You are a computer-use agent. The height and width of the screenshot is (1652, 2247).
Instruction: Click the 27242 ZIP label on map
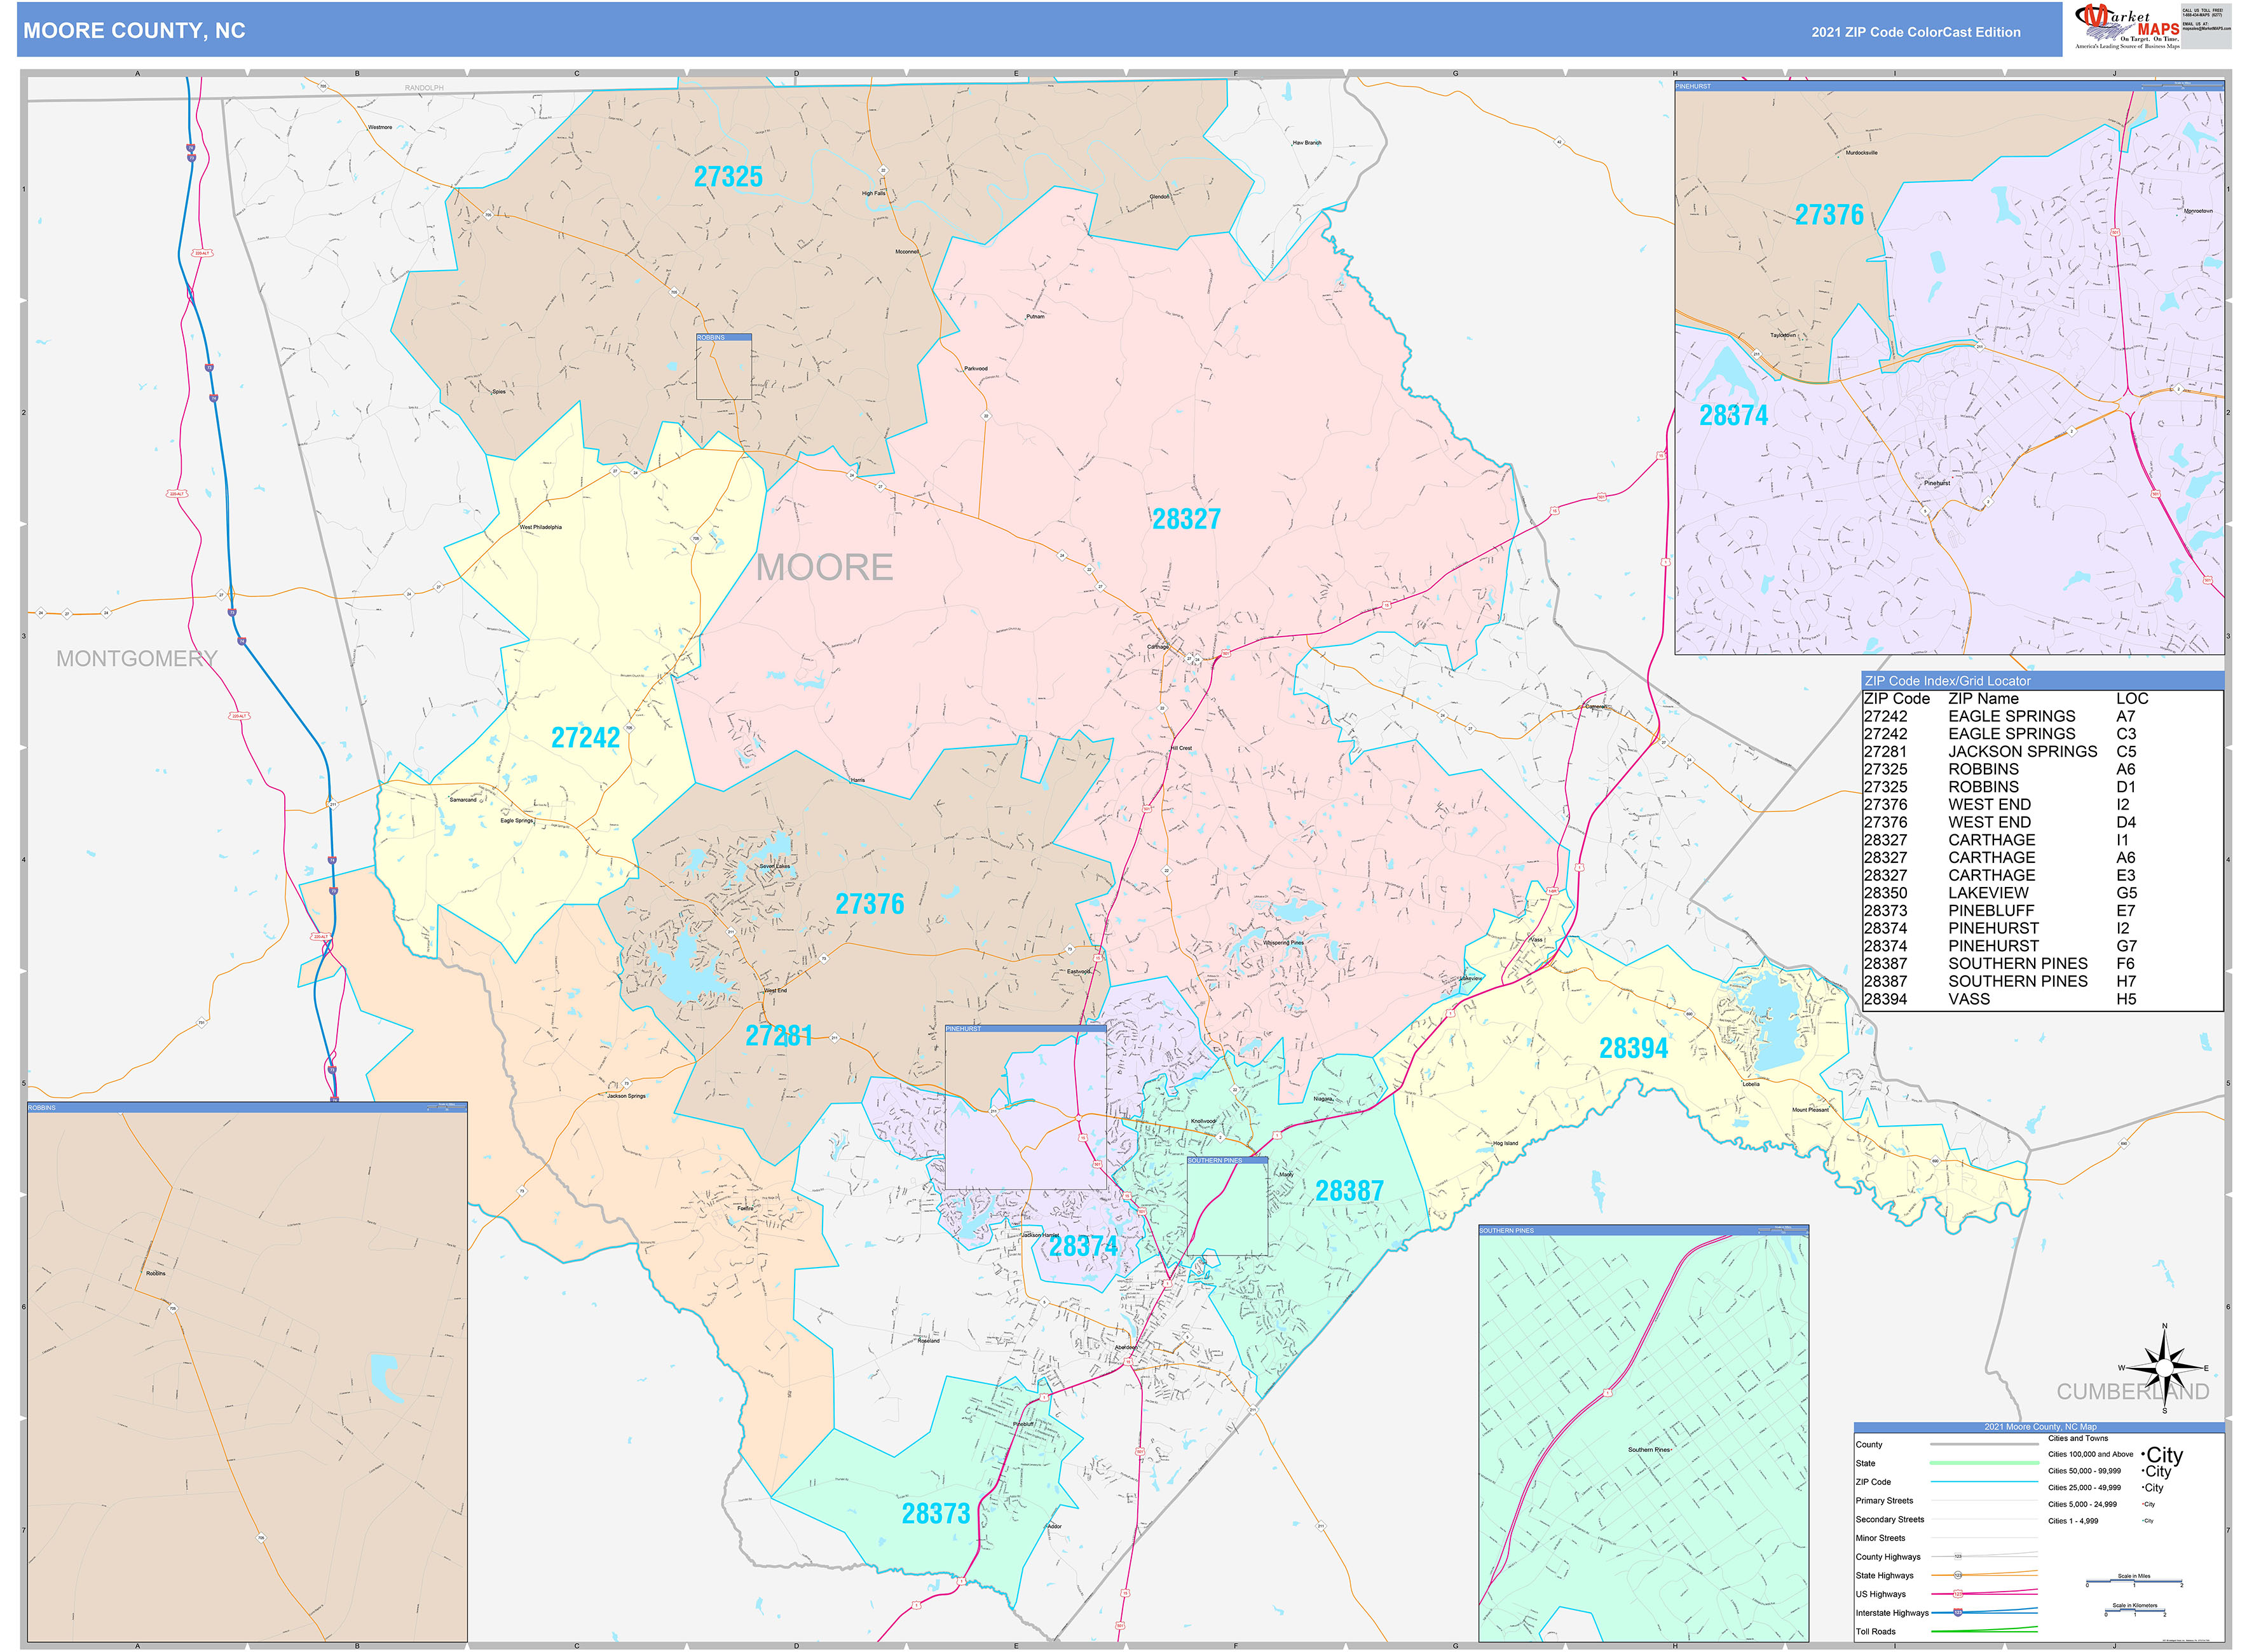click(585, 738)
